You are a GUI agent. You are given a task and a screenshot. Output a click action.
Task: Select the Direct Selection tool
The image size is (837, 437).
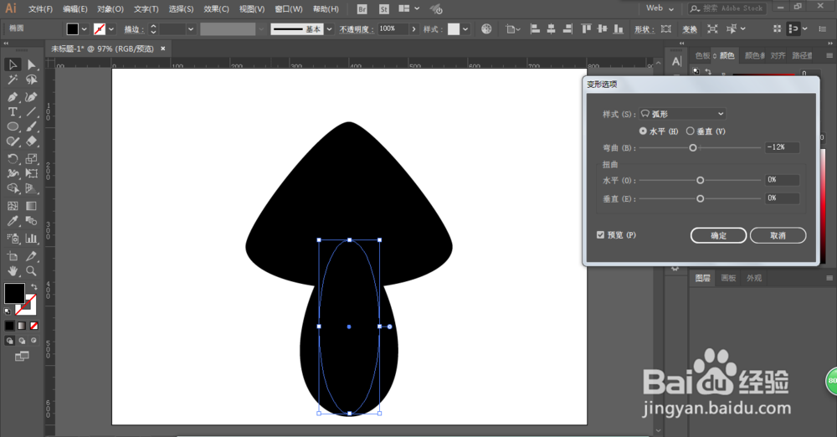pyautogui.click(x=32, y=64)
